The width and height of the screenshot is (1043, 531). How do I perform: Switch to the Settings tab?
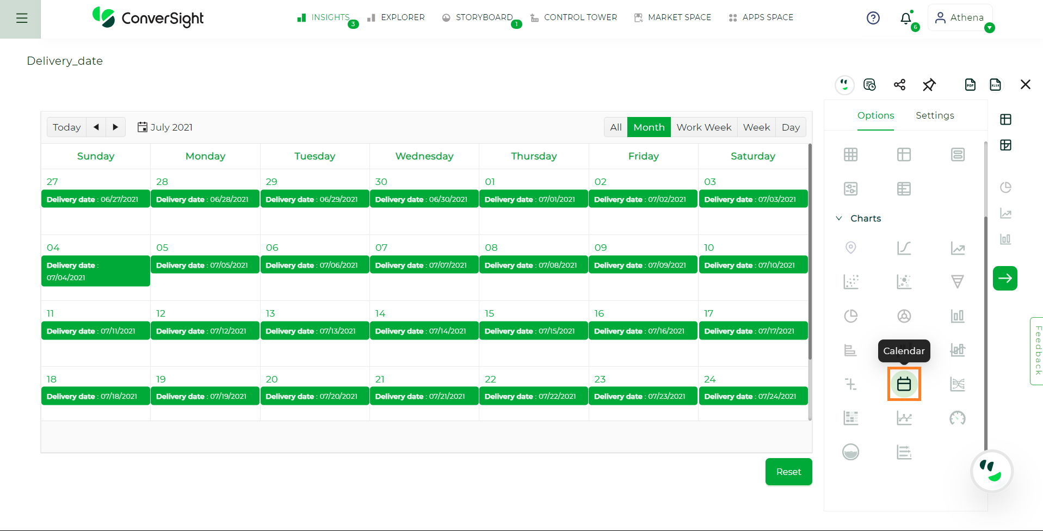[x=934, y=115]
